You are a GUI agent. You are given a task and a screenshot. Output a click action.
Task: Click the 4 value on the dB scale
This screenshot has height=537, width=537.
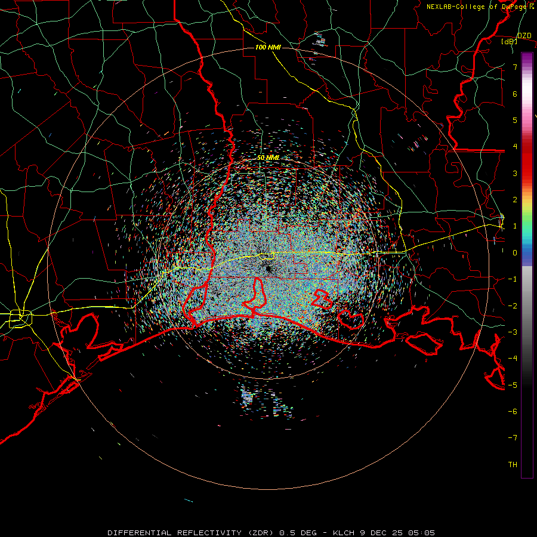(515, 147)
